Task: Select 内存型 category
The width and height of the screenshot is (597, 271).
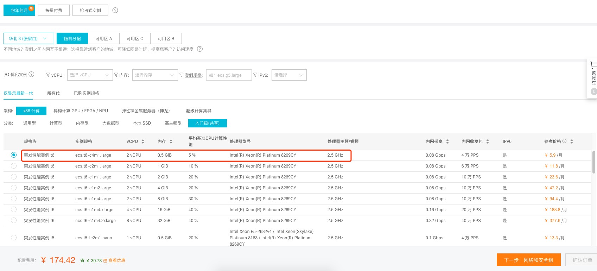Action: [x=82, y=123]
